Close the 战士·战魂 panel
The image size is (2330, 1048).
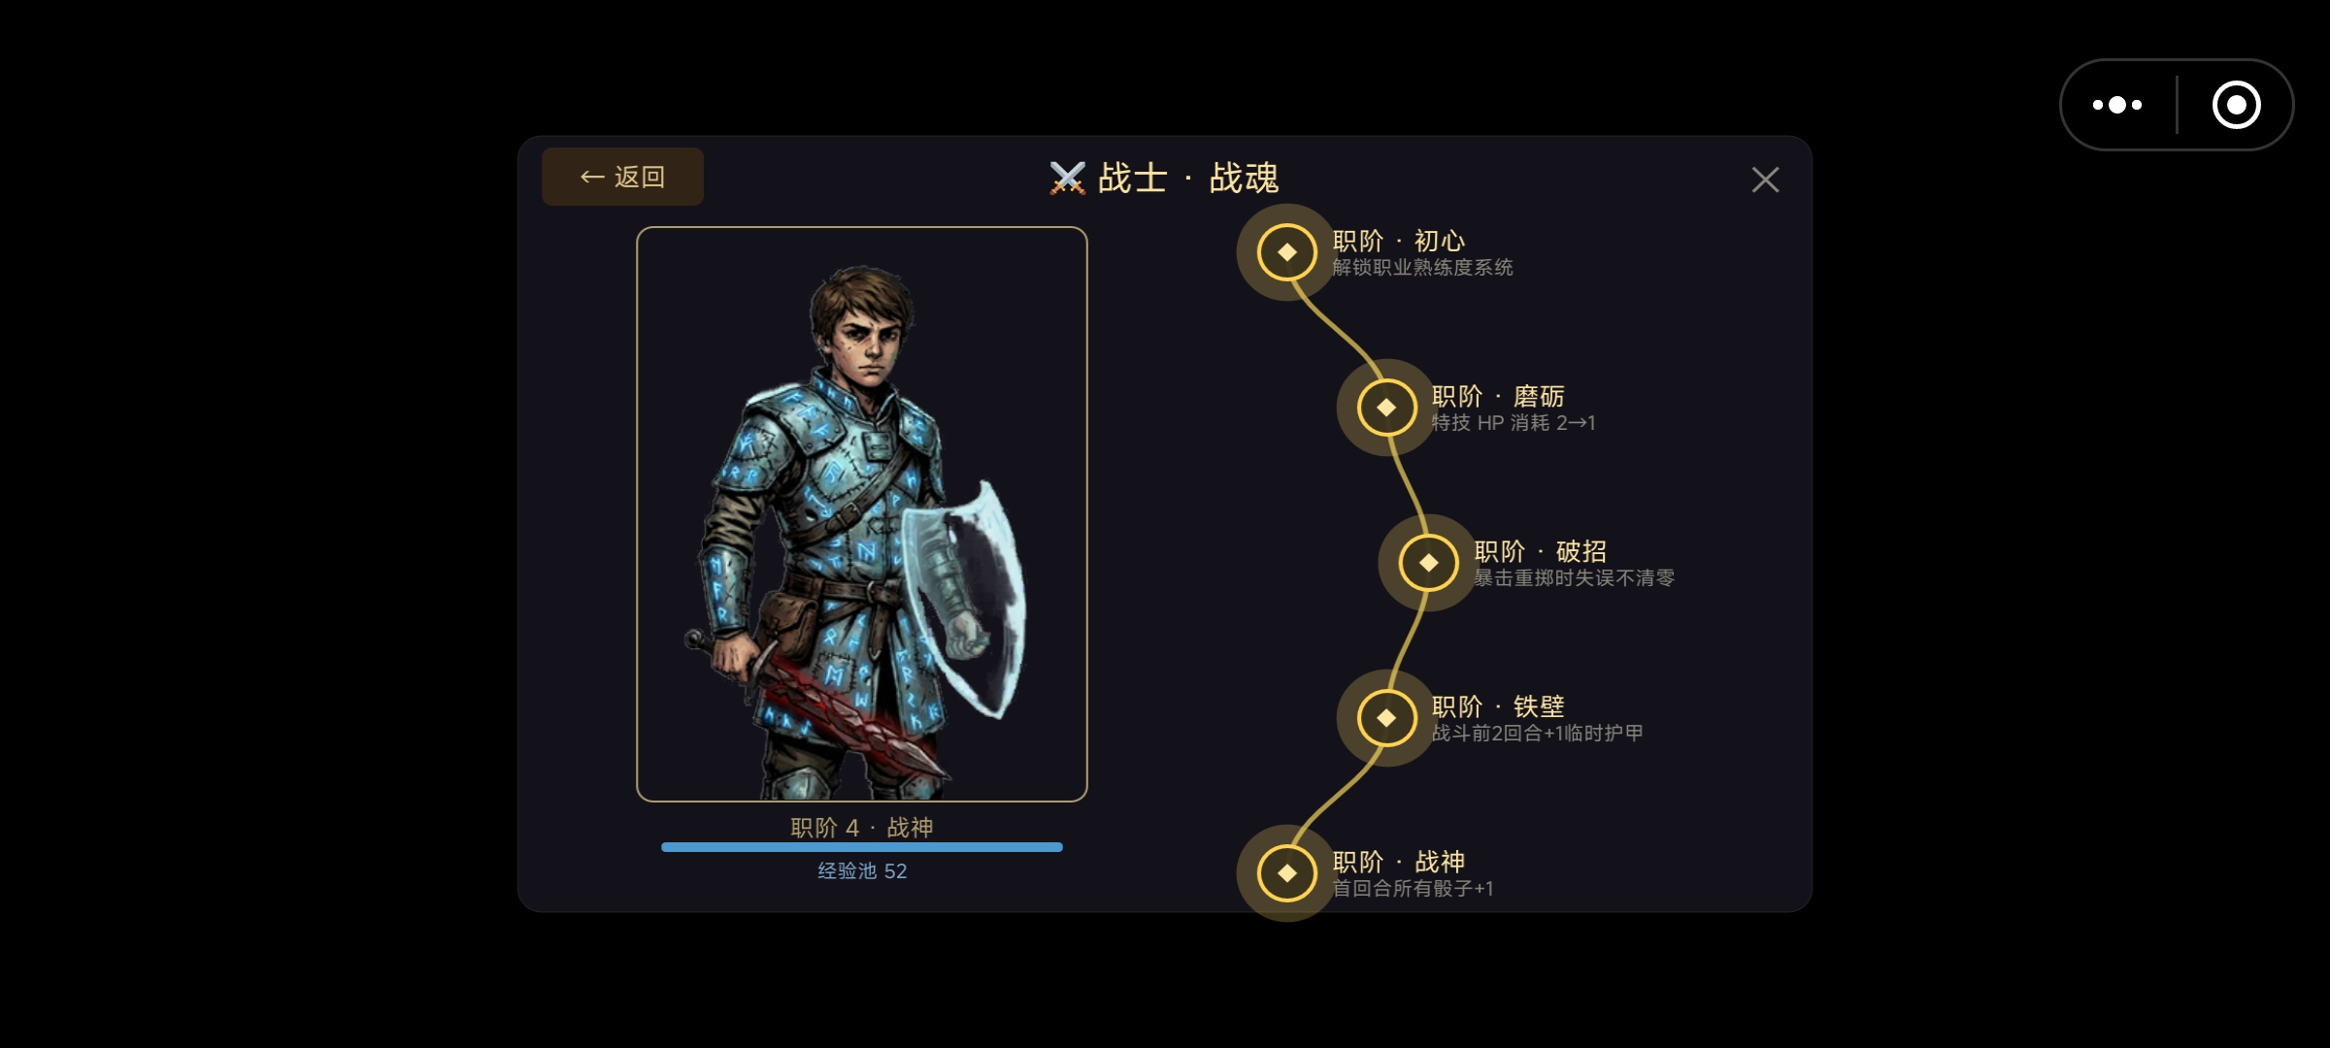(x=1765, y=180)
